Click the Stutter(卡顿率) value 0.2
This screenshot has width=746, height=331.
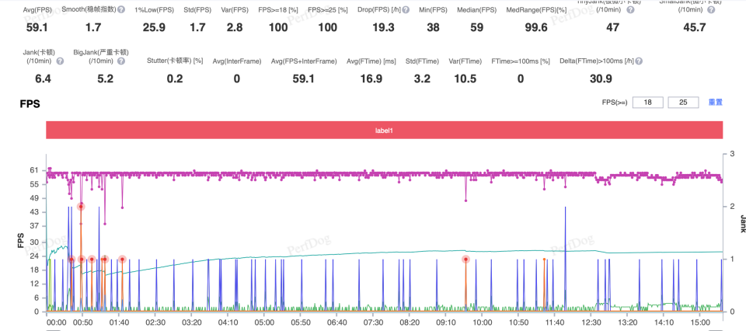175,79
